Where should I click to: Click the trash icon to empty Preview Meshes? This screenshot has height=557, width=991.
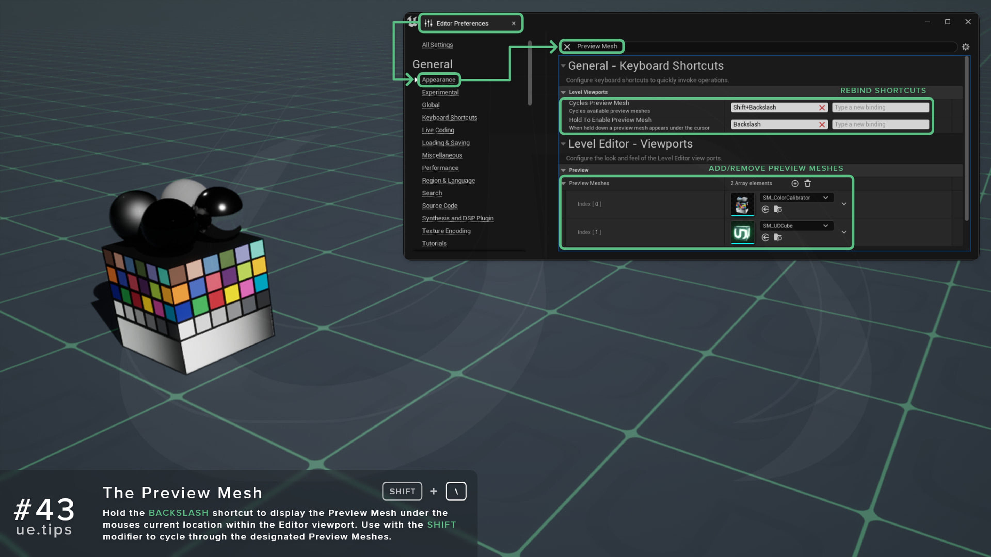pos(808,183)
